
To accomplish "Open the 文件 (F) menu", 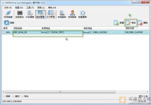I will click(x=8, y=8).
